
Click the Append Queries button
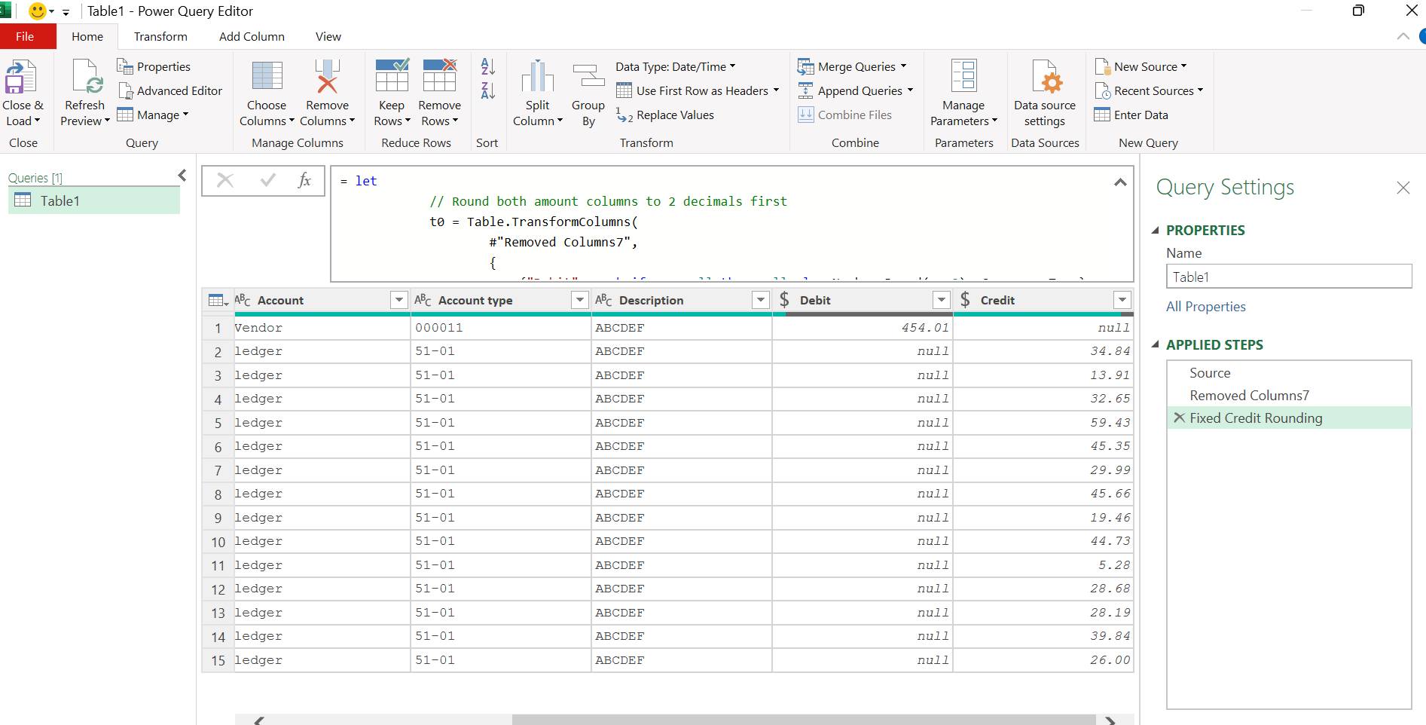(x=855, y=91)
